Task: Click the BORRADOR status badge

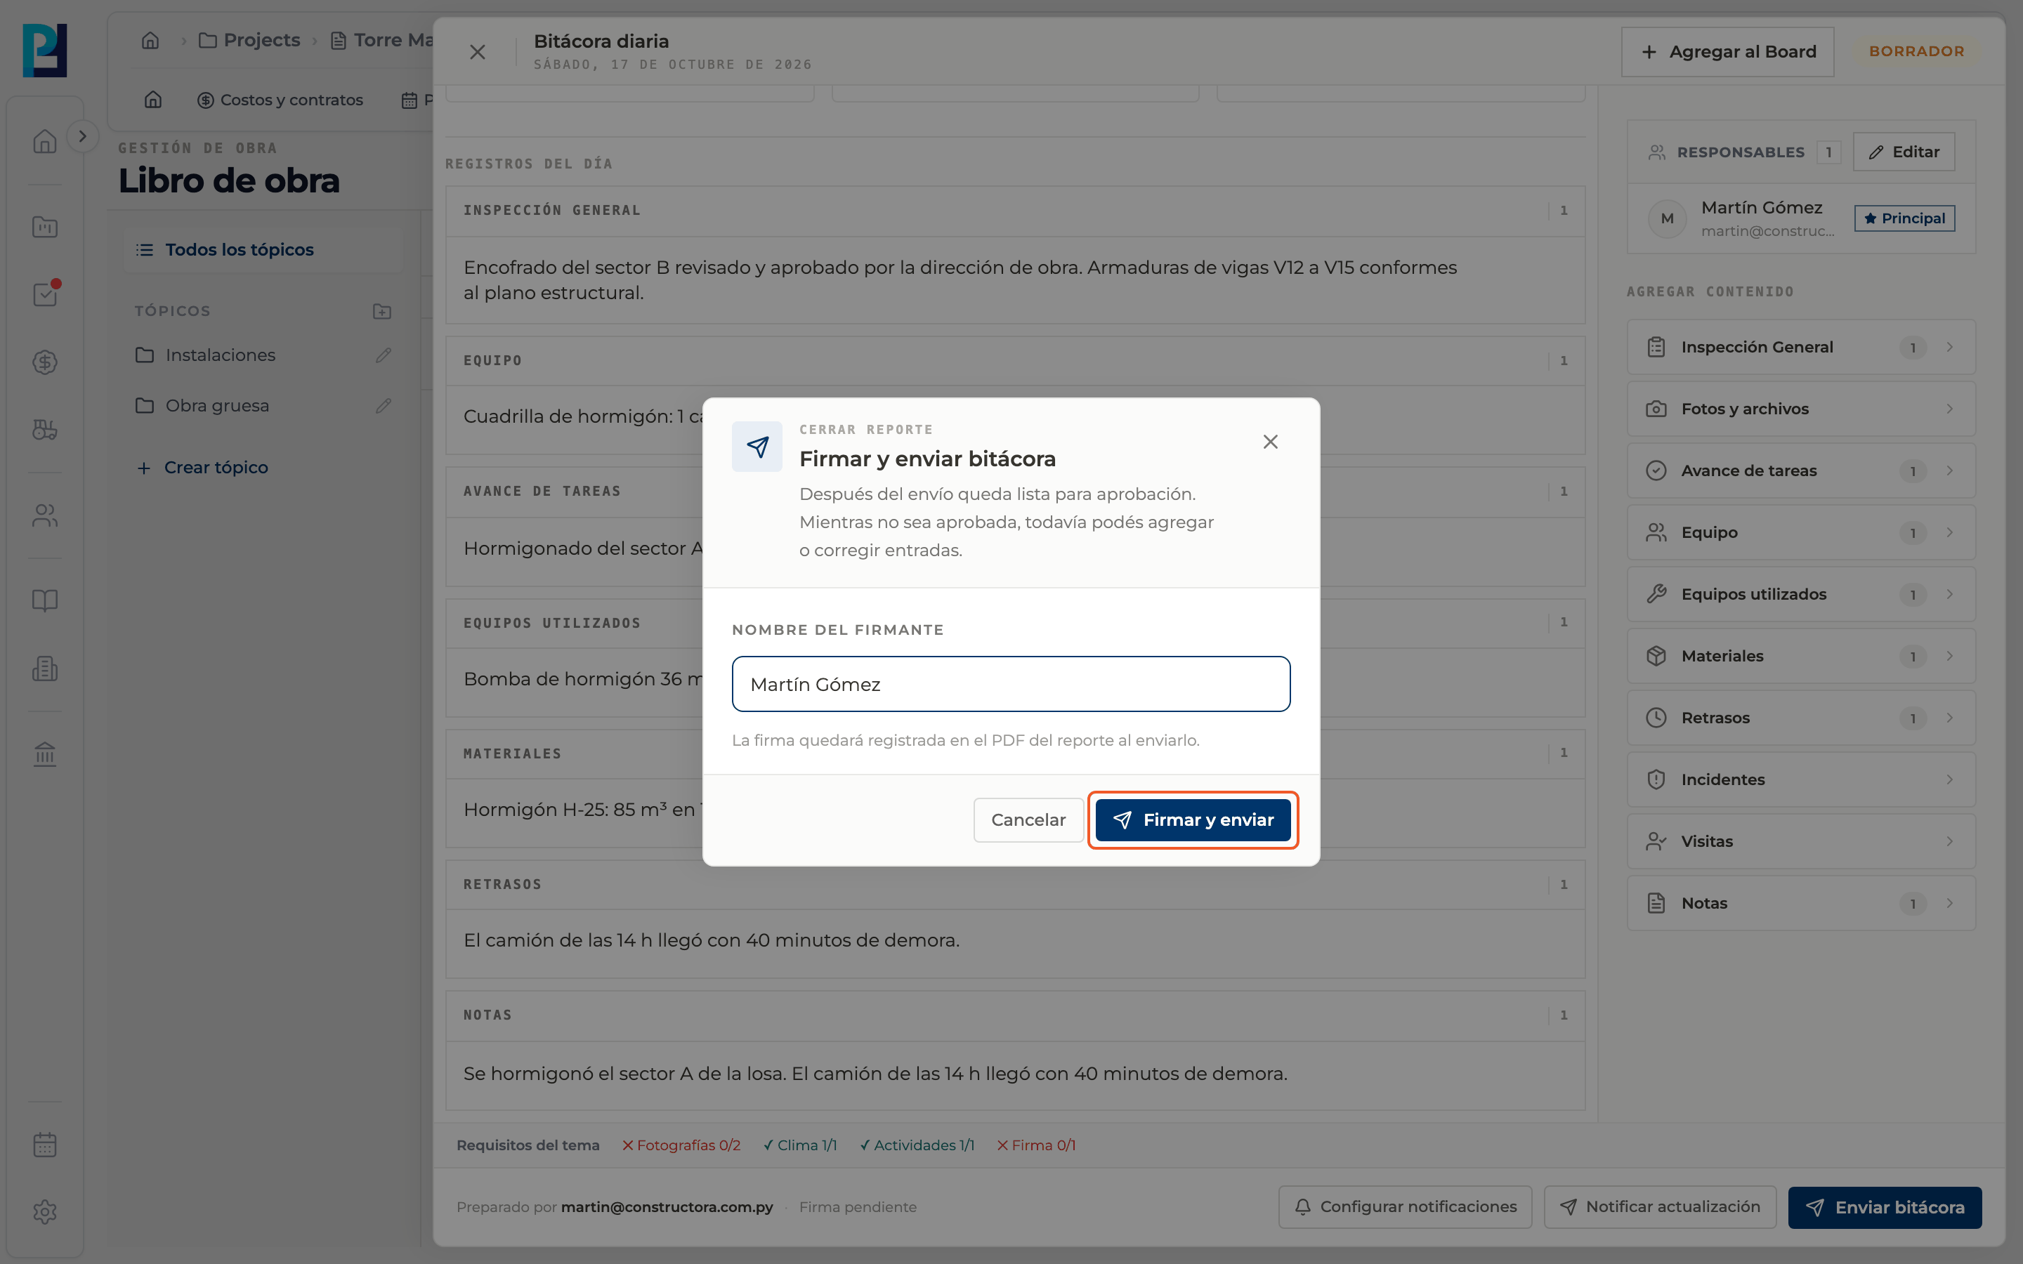Action: coord(1916,52)
